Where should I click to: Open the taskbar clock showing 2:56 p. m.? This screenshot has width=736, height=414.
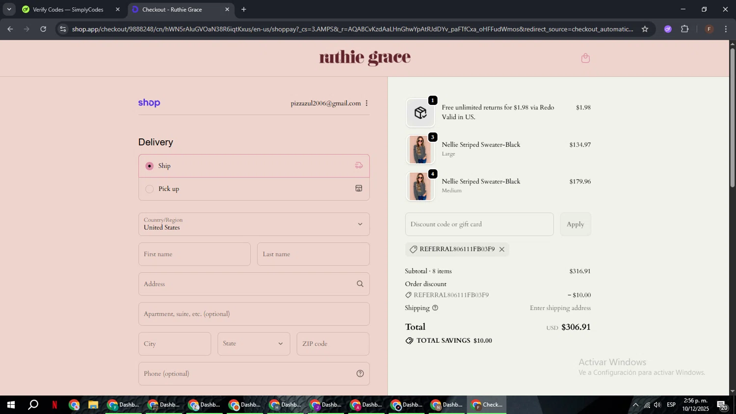695,405
